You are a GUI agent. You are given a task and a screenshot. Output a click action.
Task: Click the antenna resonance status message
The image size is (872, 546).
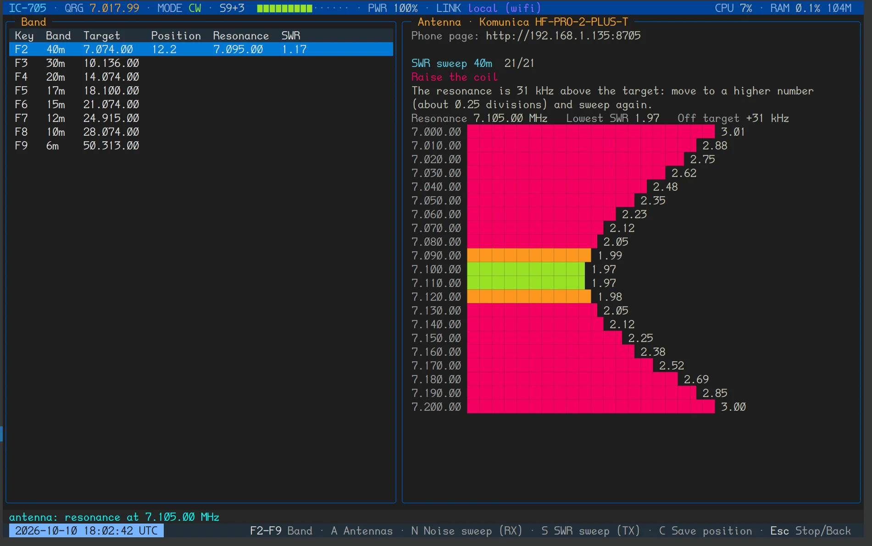pos(114,517)
